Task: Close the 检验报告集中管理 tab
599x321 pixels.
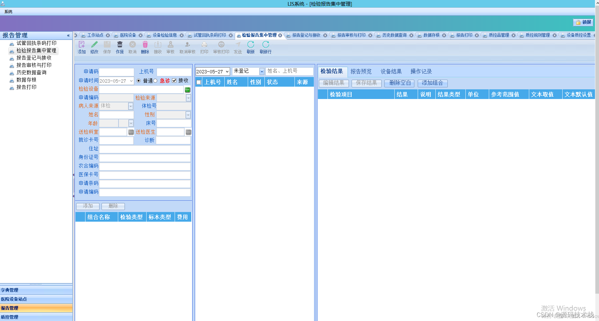Action: tap(280, 35)
